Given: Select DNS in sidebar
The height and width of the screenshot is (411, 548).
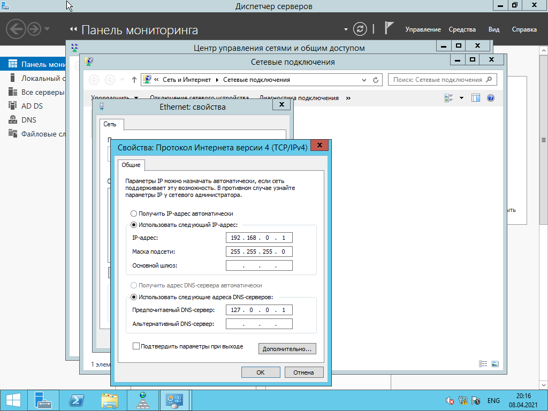Looking at the screenshot, I should [x=33, y=120].
